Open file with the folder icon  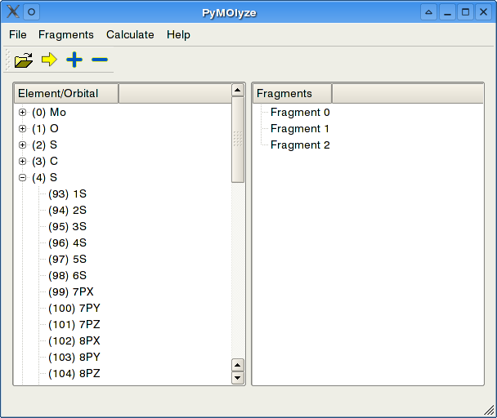24,60
